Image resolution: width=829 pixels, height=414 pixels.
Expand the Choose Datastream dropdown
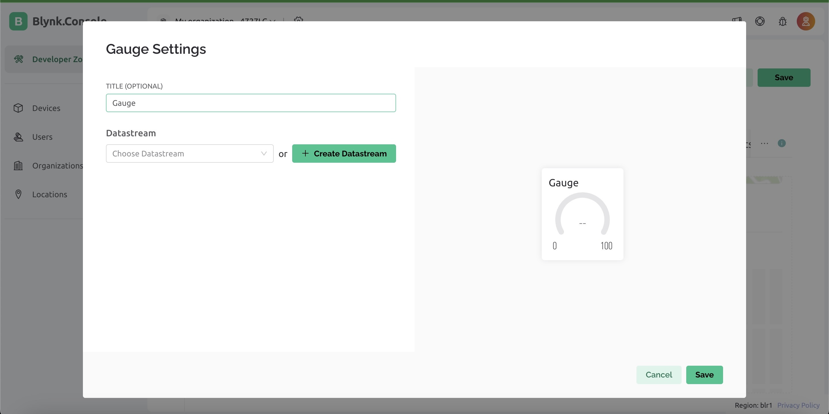pos(189,153)
